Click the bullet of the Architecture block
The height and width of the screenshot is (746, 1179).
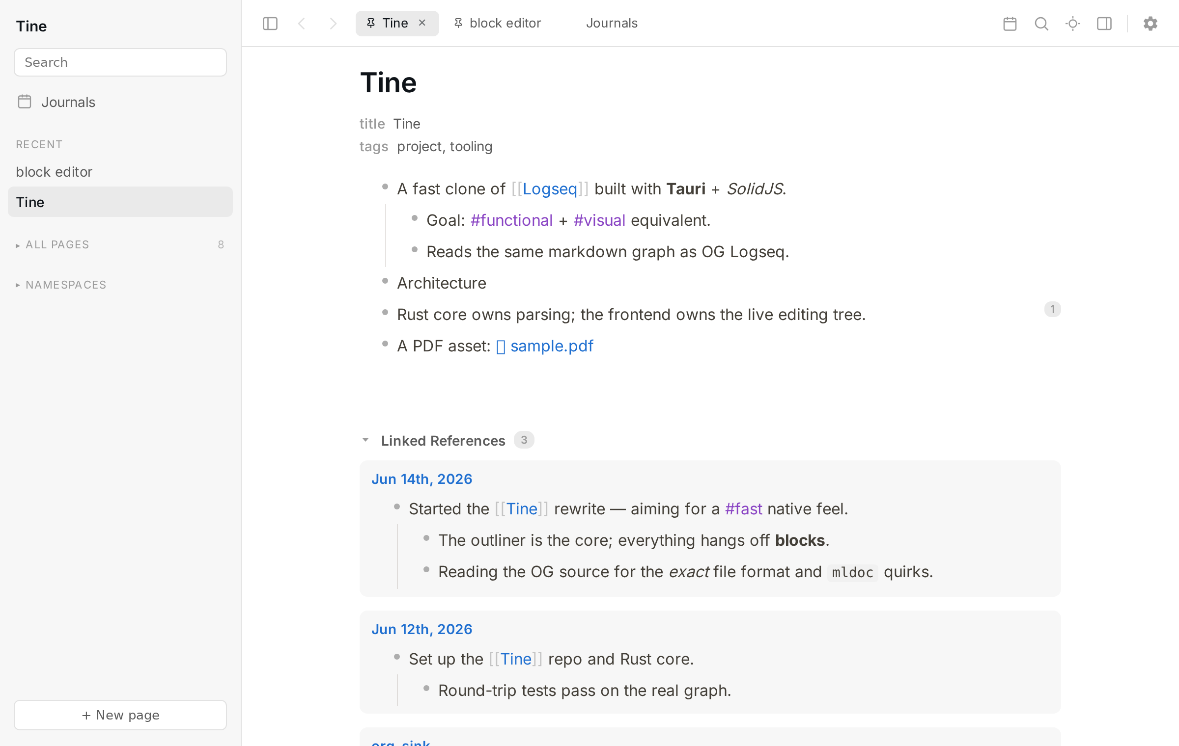pos(385,281)
